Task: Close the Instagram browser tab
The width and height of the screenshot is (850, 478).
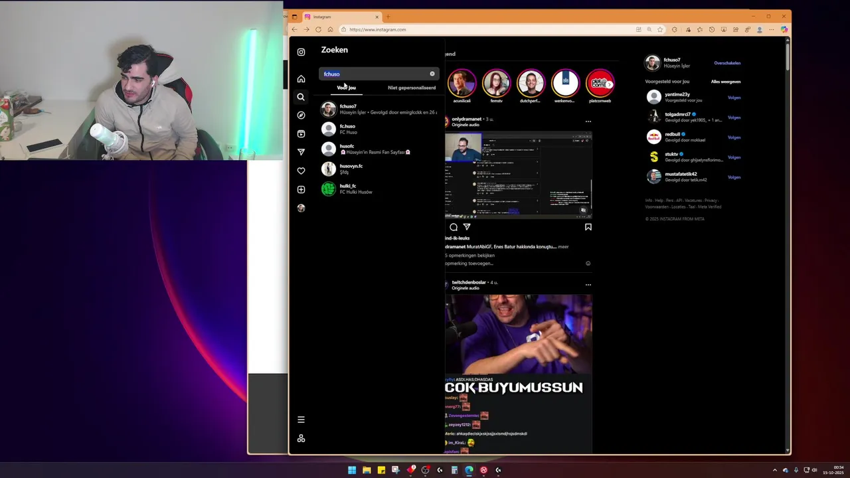Action: pos(377,17)
